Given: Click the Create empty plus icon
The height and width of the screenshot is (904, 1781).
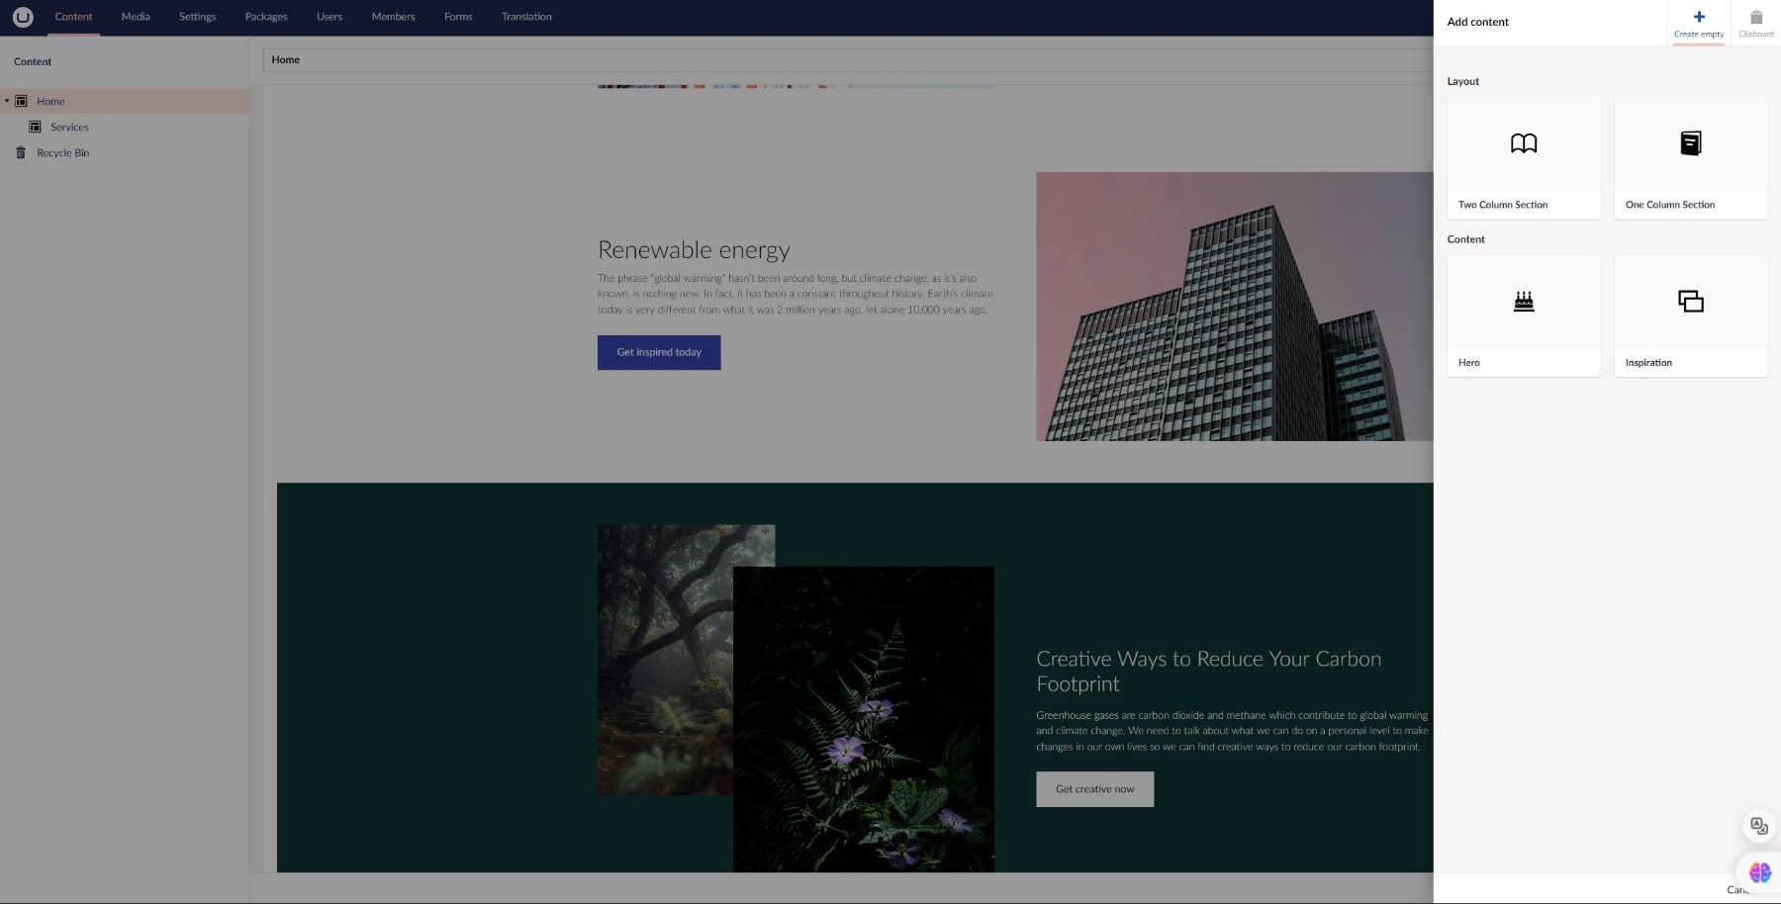Looking at the screenshot, I should click(x=1699, y=17).
